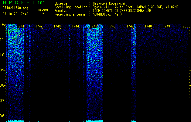The image size is (191, 122).
Task: Click the meteor count value 2
Action: (43, 14)
